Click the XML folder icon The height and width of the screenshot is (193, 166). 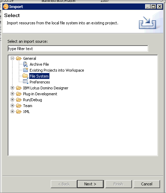click(x=19, y=112)
